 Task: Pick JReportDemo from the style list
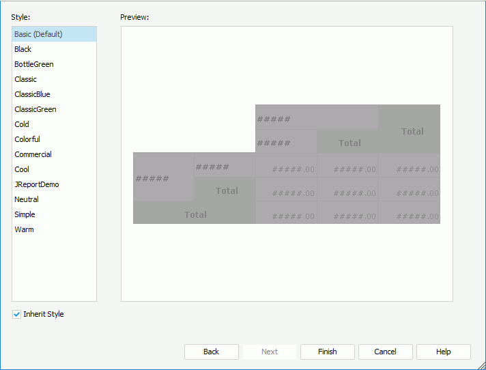click(x=37, y=184)
